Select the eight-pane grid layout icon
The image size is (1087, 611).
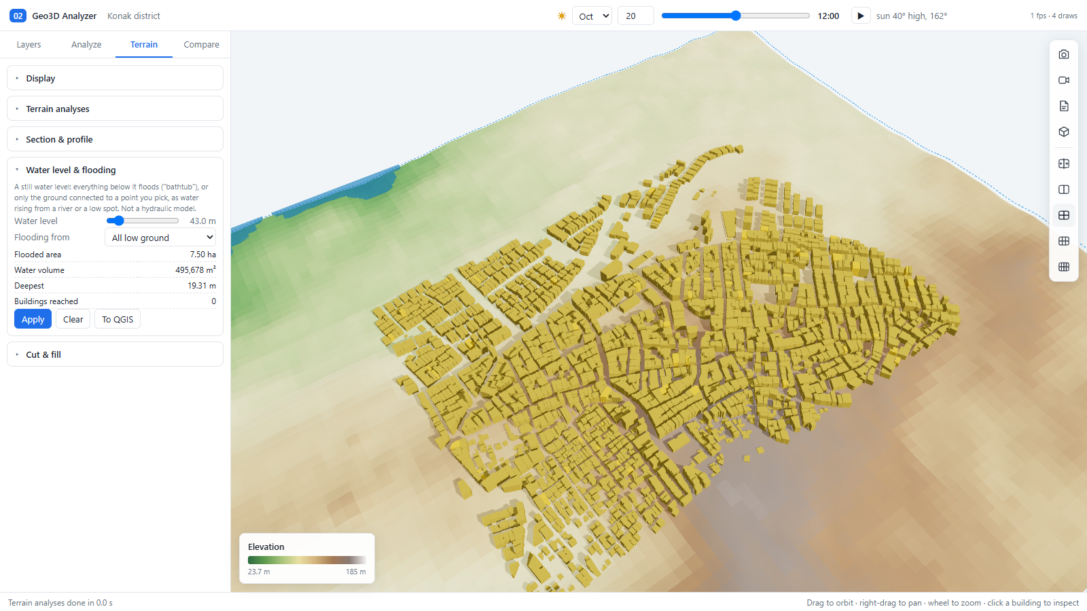click(1064, 267)
